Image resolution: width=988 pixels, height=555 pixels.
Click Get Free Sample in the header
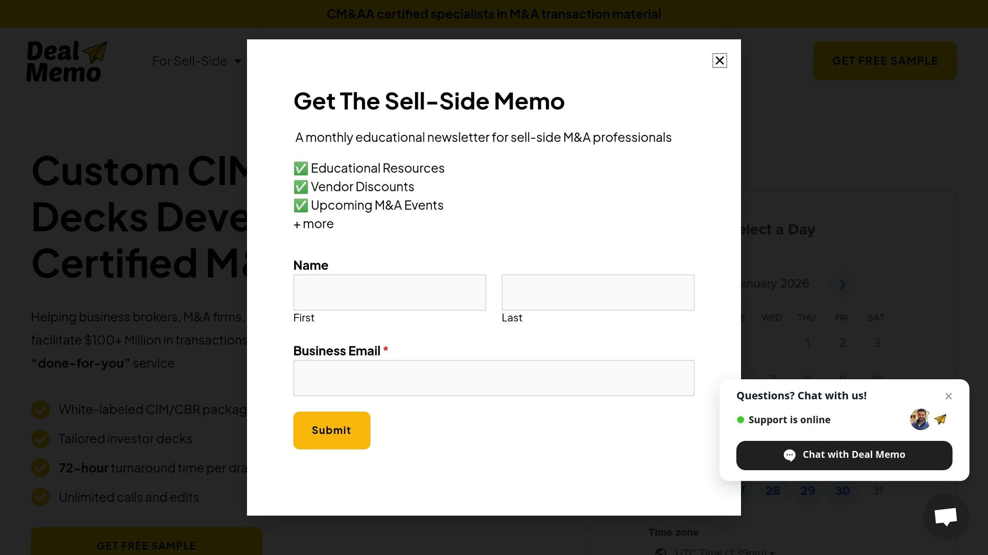(885, 61)
